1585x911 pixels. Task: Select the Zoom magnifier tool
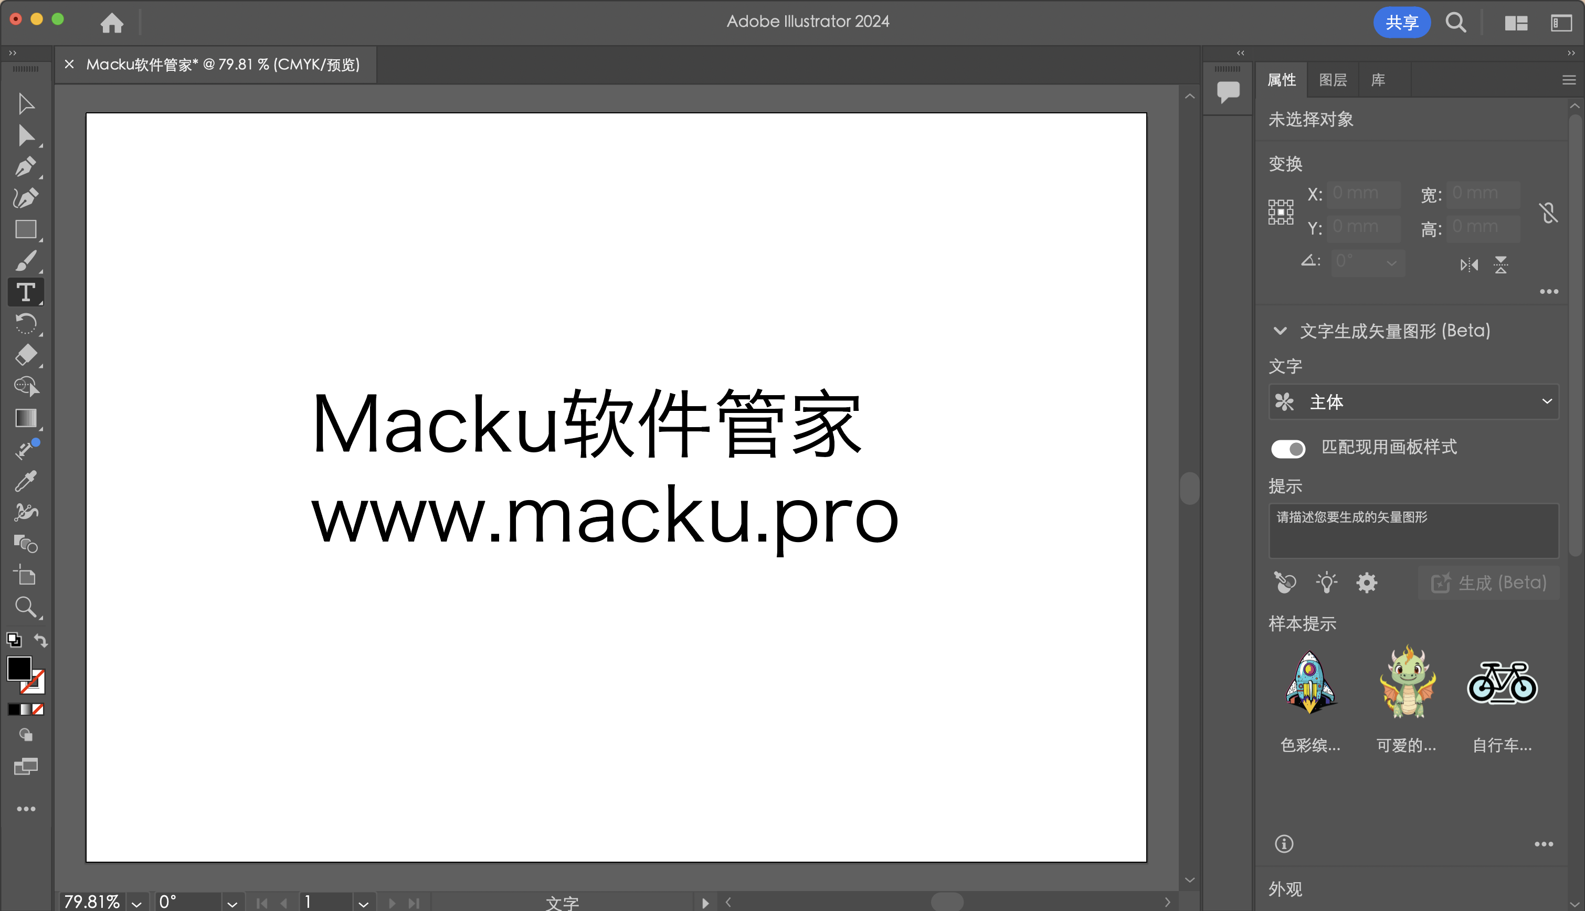[x=26, y=607]
